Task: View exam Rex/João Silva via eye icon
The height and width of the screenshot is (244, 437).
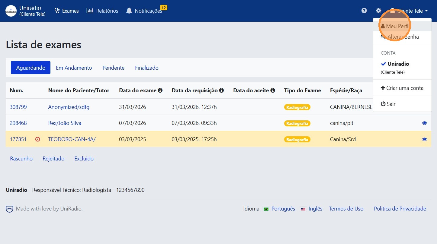Action: tap(424, 123)
